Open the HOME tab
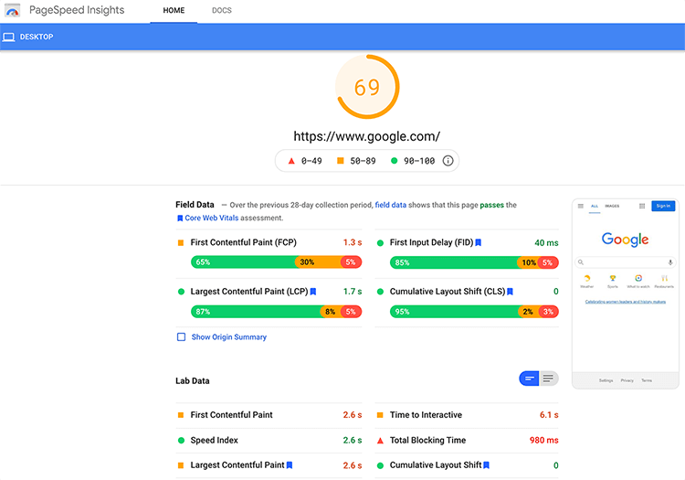This screenshot has height=480, width=685. 174,10
